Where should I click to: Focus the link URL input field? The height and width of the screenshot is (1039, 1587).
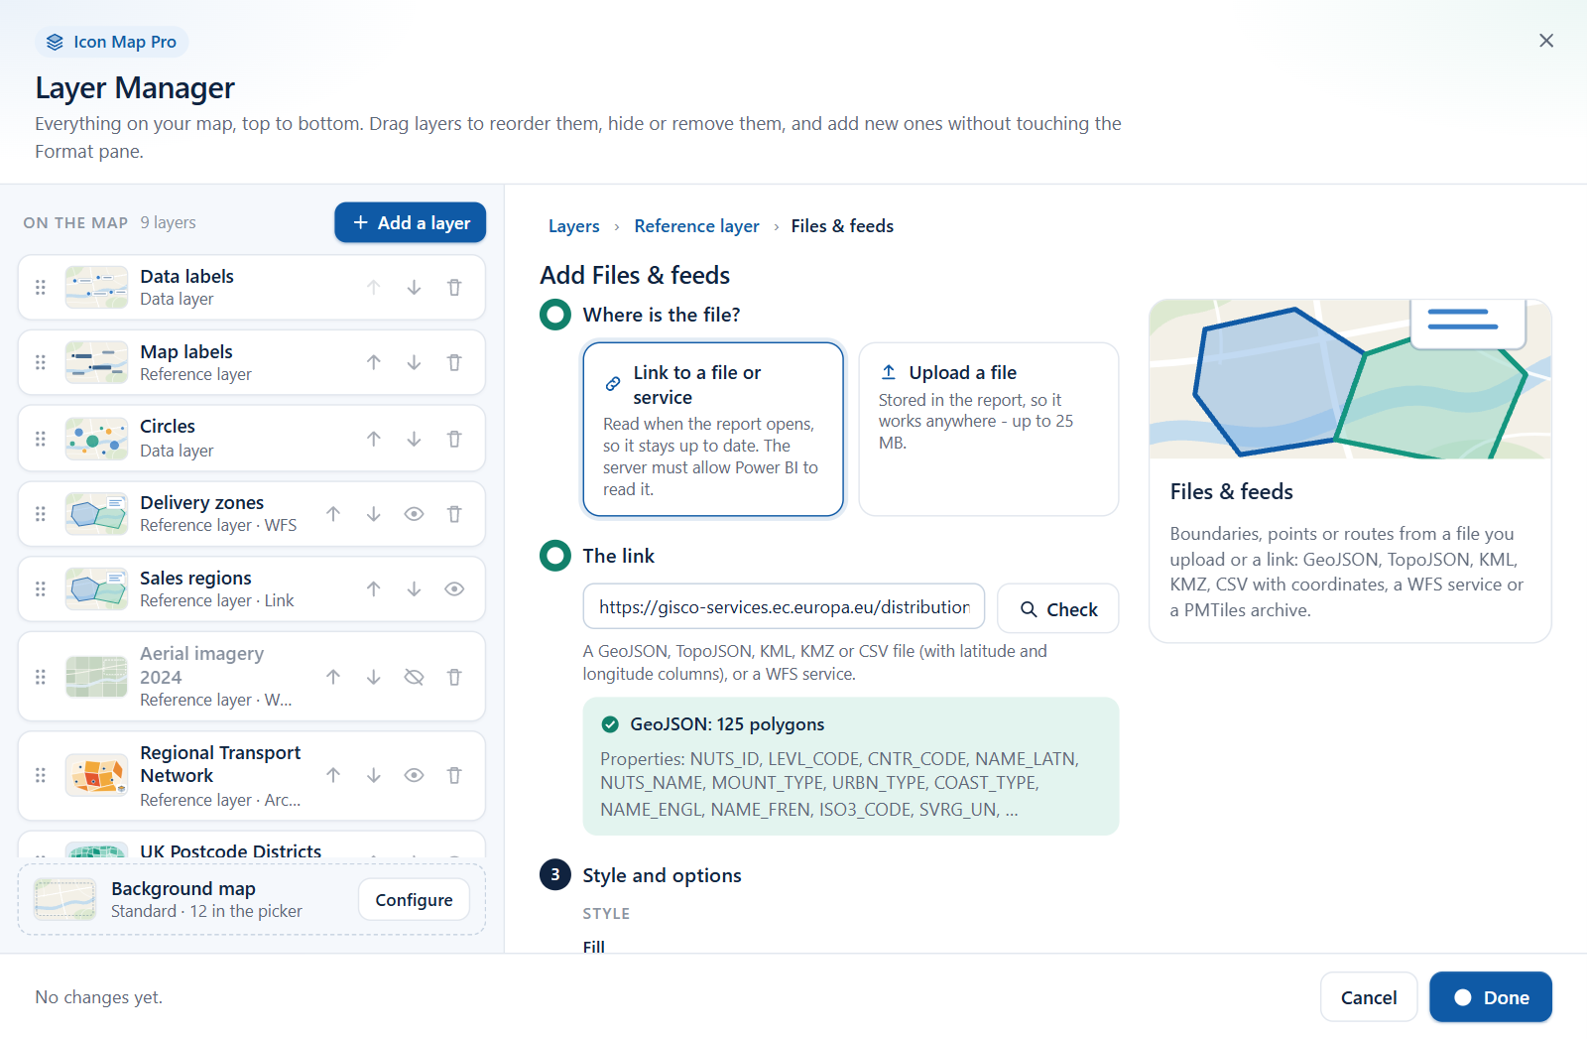tap(784, 607)
